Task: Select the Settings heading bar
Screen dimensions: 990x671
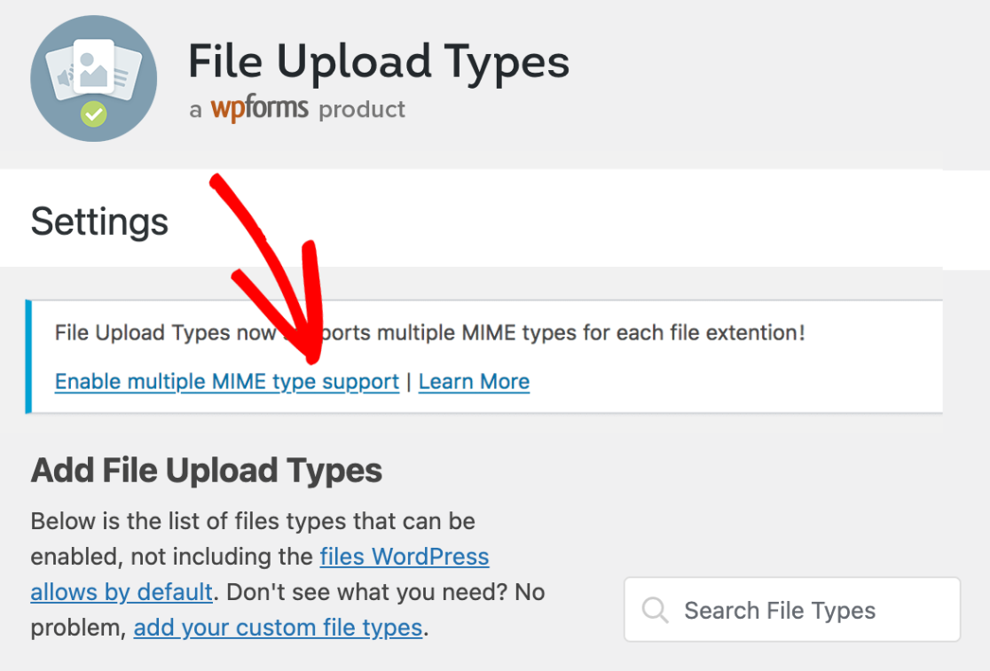Action: click(99, 219)
